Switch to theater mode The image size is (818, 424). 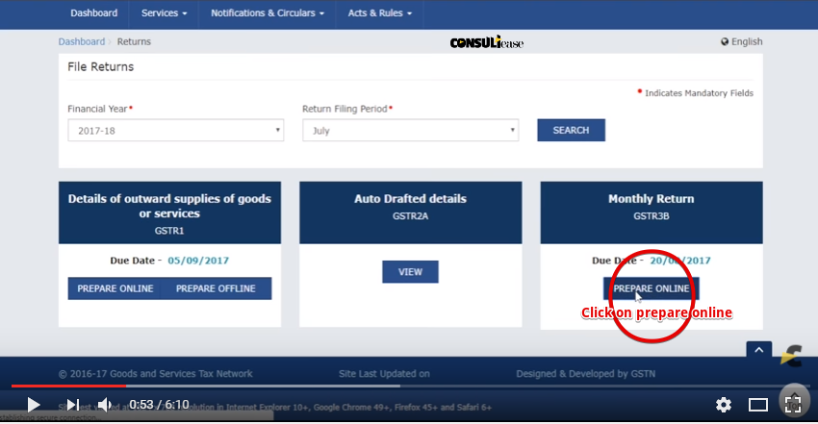758,405
